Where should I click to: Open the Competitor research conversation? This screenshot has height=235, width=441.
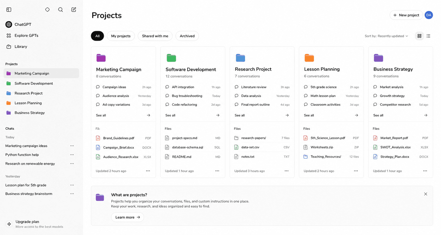pos(401,104)
